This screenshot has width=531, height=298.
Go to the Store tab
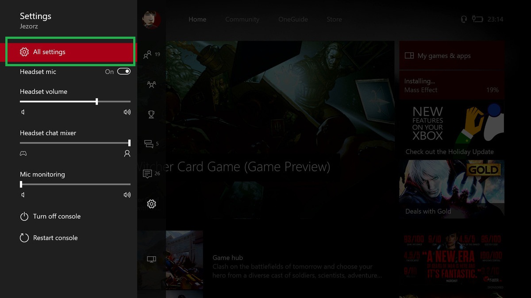(x=334, y=19)
